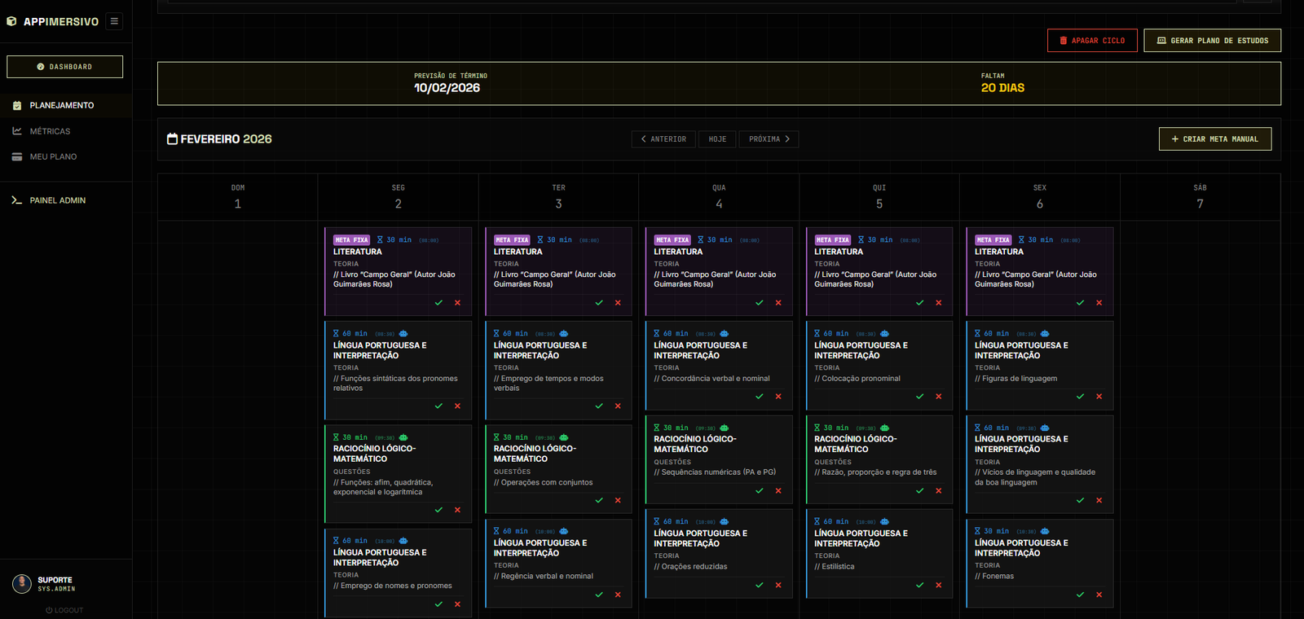Click robot icon on Thursday's Estilística card
The width and height of the screenshot is (1304, 619).
point(884,522)
